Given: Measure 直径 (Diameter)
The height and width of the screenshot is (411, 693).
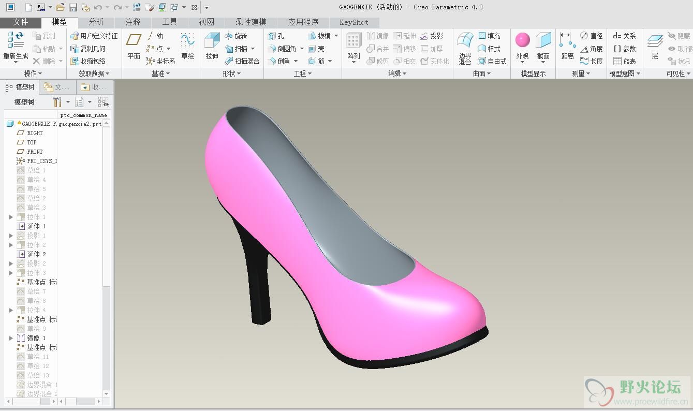Looking at the screenshot, I should coord(592,36).
